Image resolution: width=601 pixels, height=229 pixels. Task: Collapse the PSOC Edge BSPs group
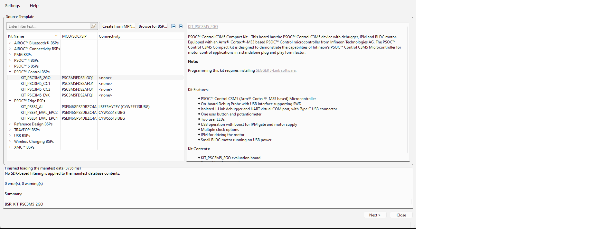10,101
